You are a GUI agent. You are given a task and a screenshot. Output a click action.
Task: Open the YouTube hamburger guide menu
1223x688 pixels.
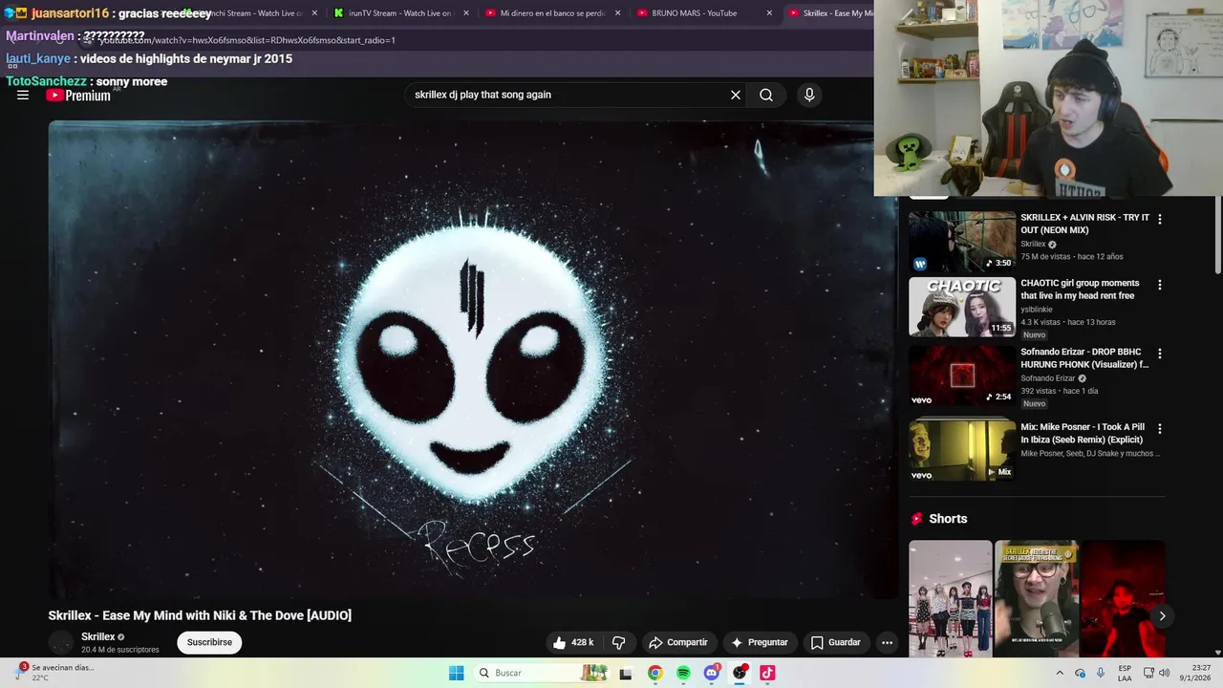point(23,95)
